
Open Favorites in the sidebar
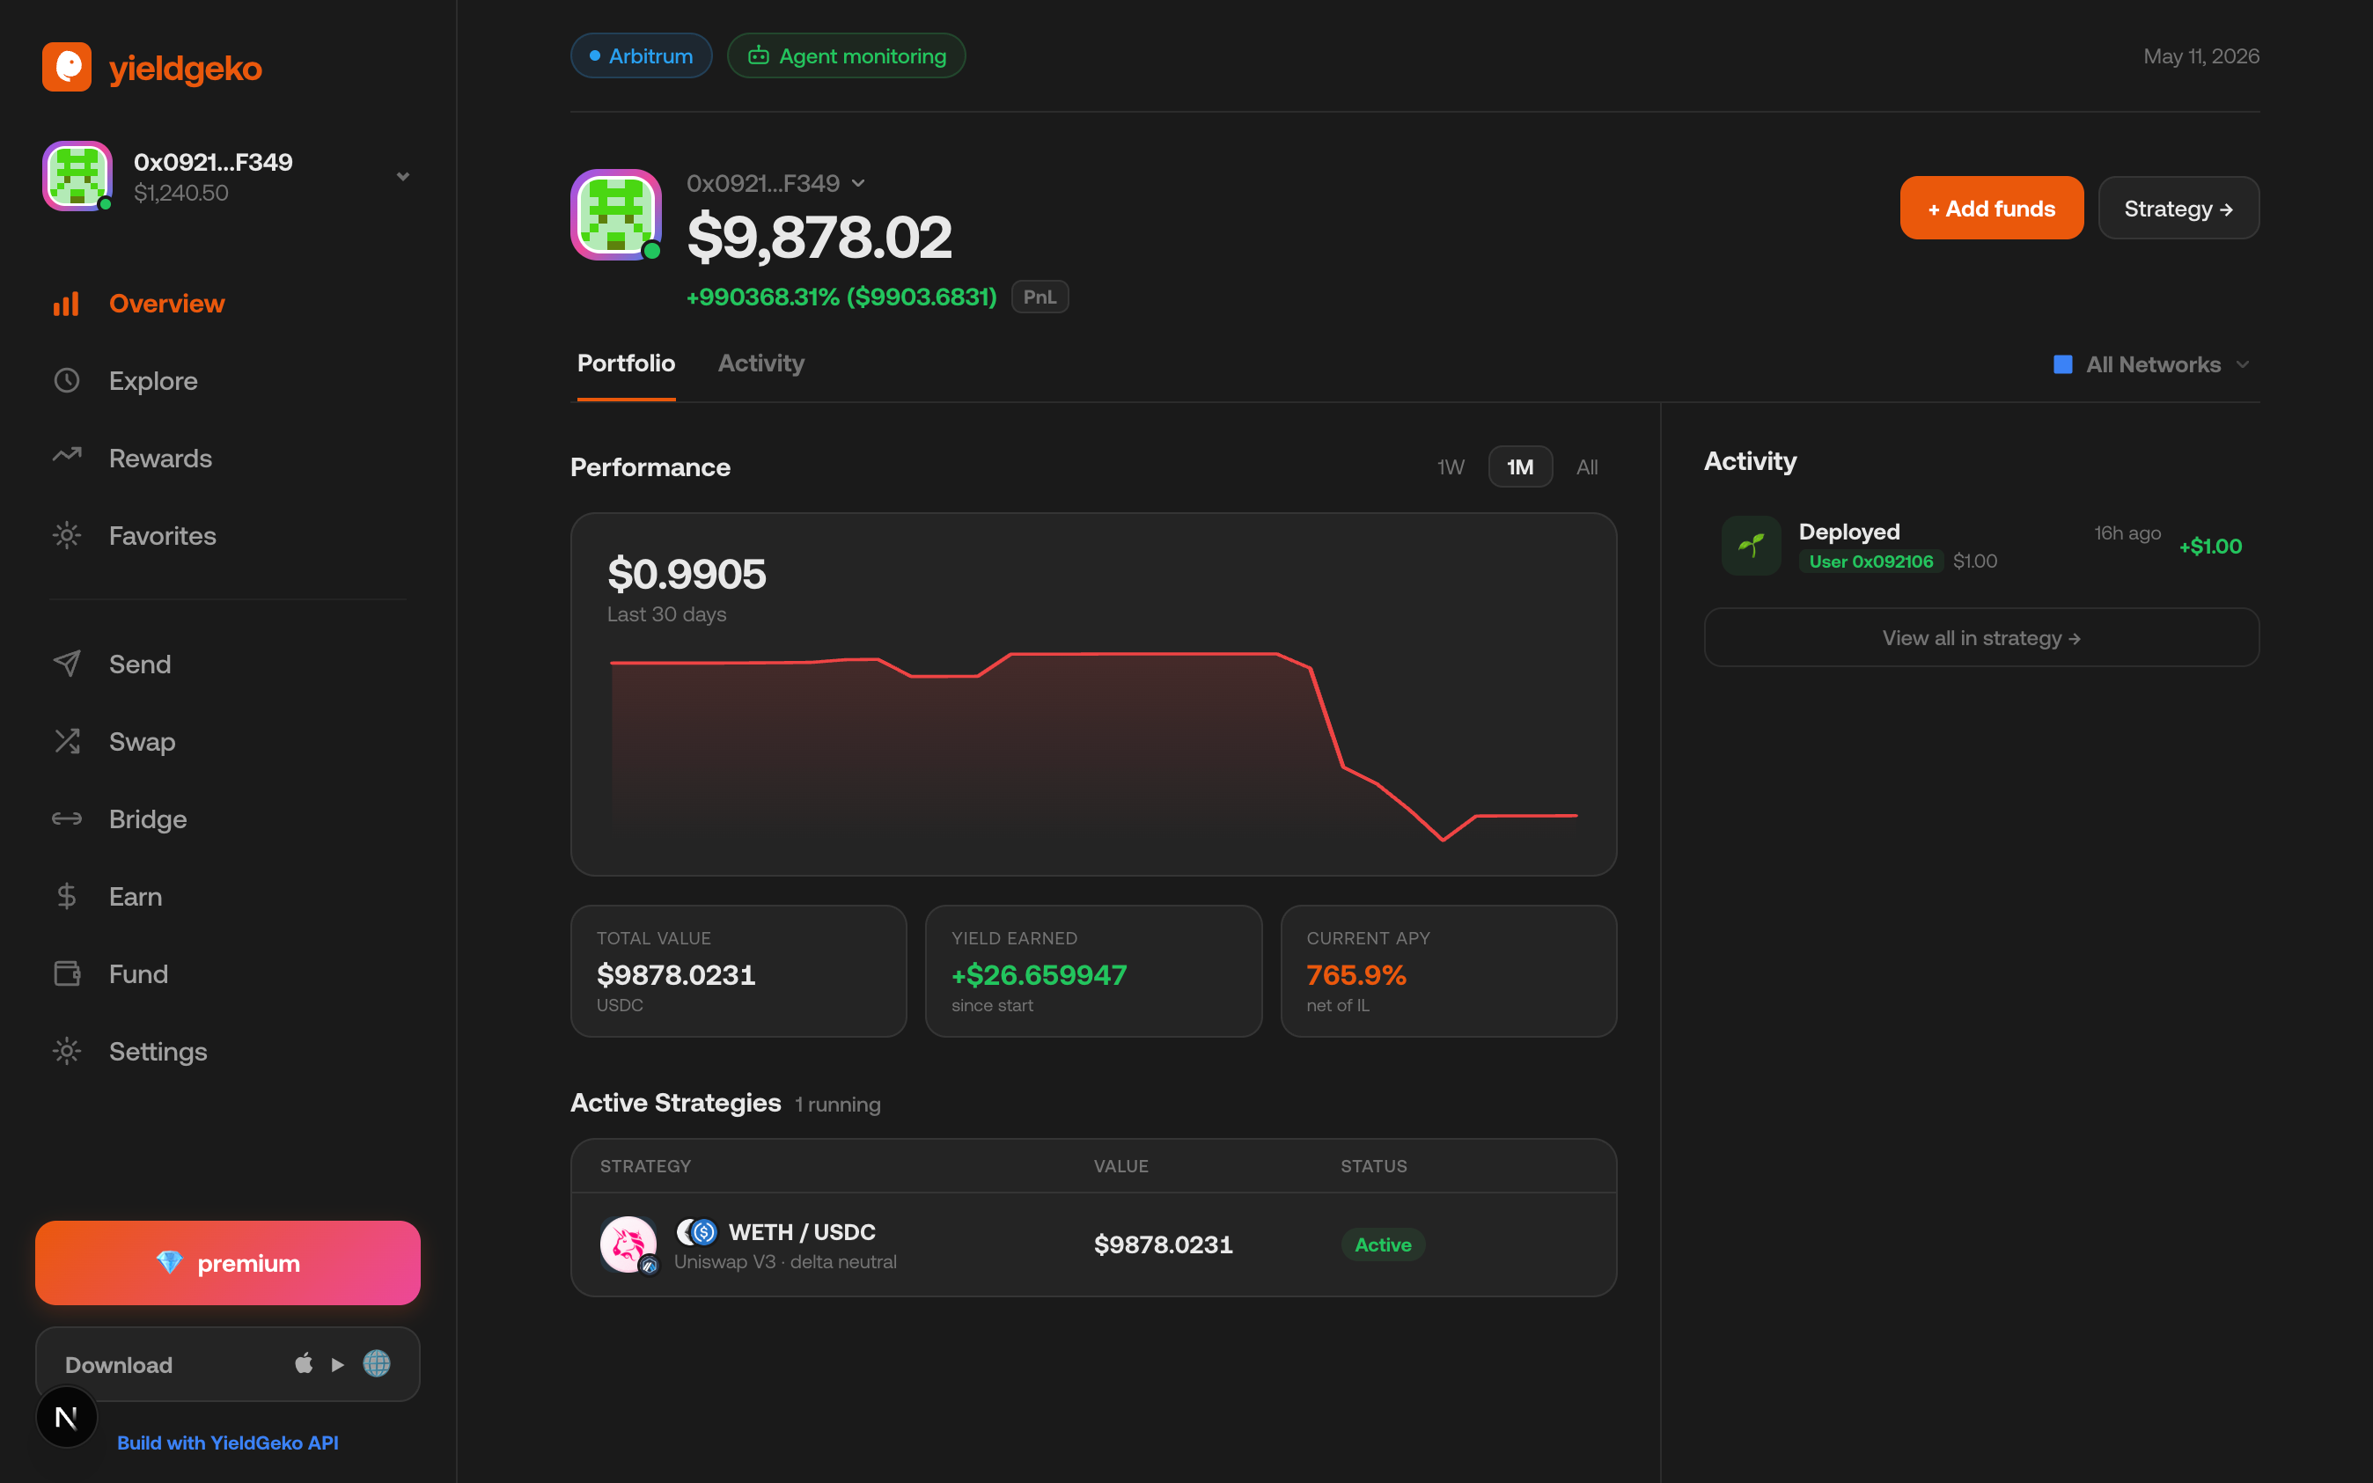[229, 535]
